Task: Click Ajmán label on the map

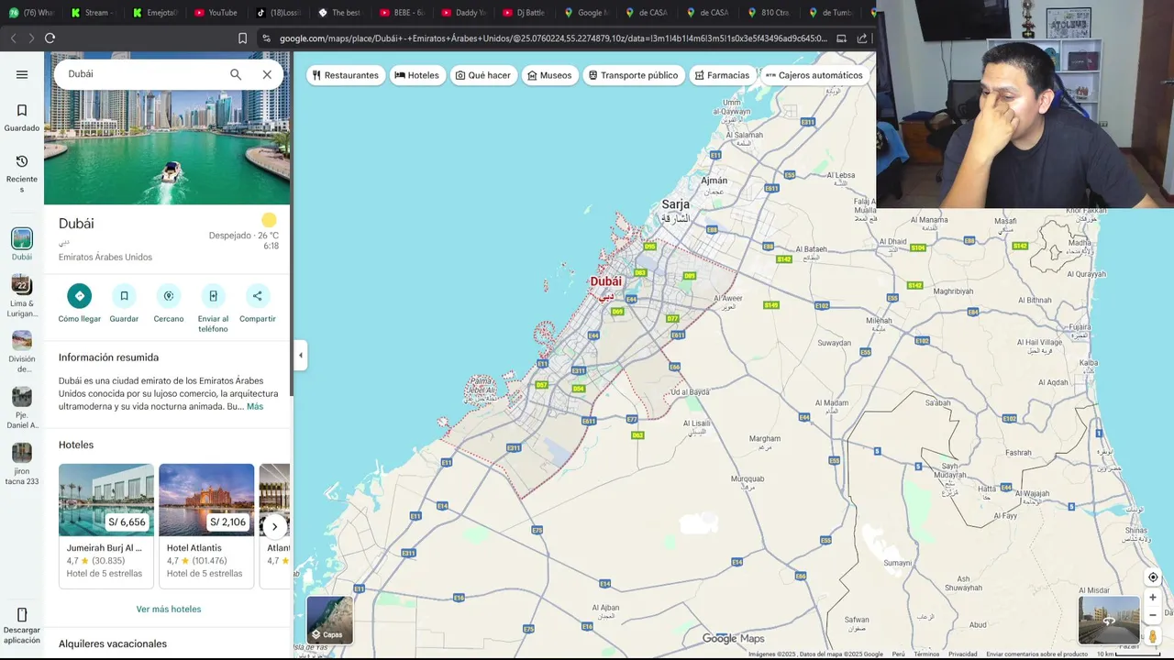Action: coord(714,181)
